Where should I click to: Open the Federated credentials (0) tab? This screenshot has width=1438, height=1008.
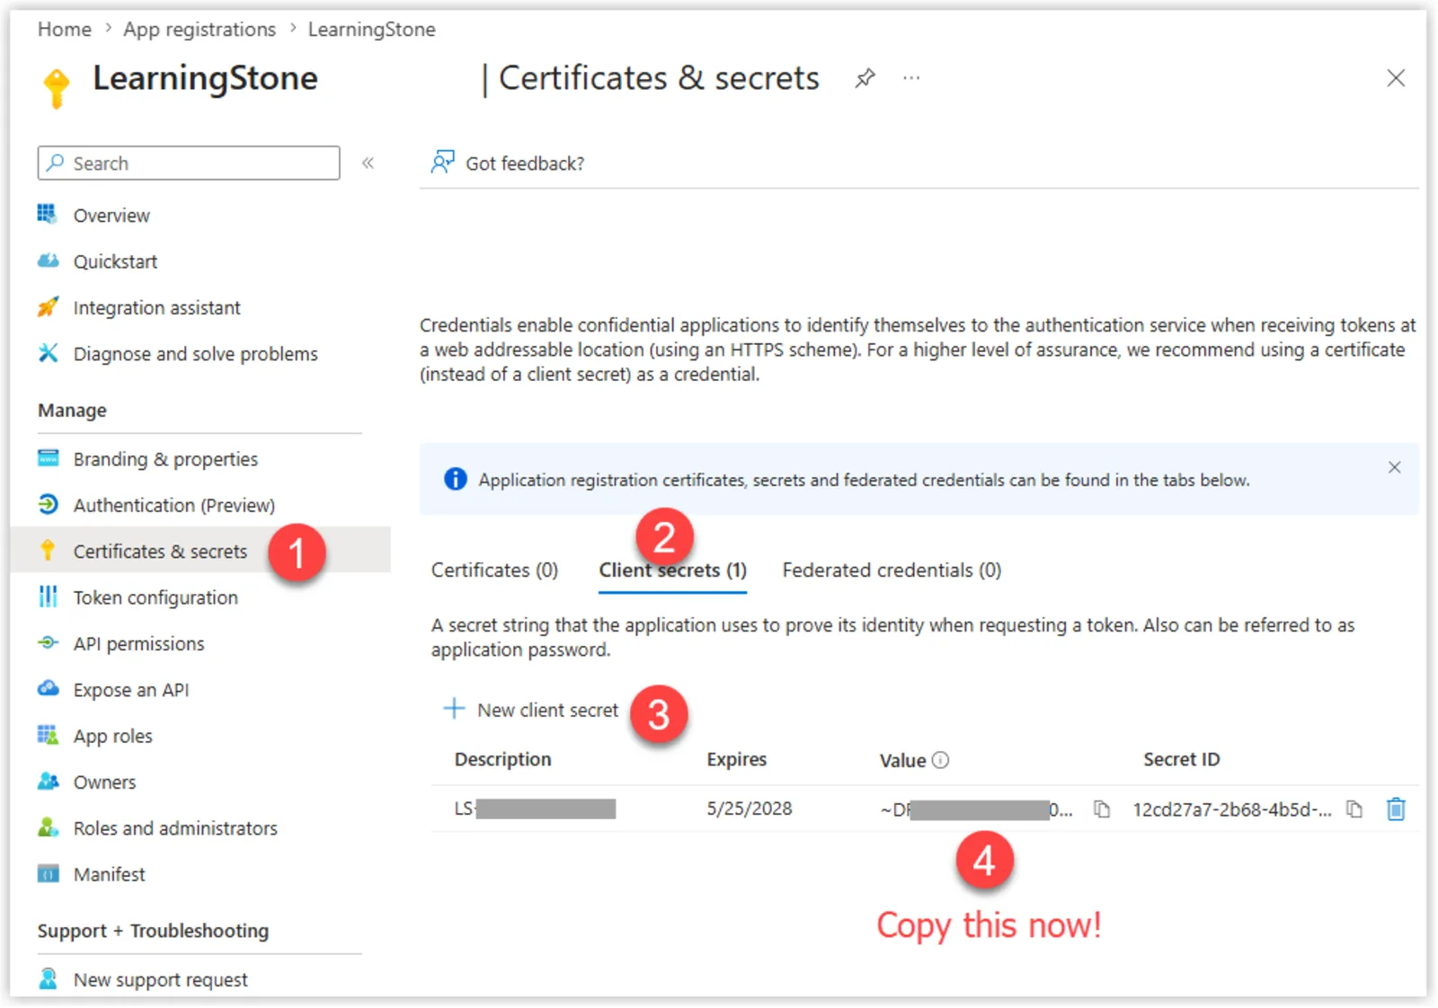click(x=892, y=570)
